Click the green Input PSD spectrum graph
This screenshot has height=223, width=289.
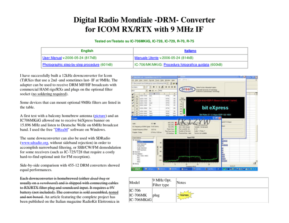tap(191, 150)
